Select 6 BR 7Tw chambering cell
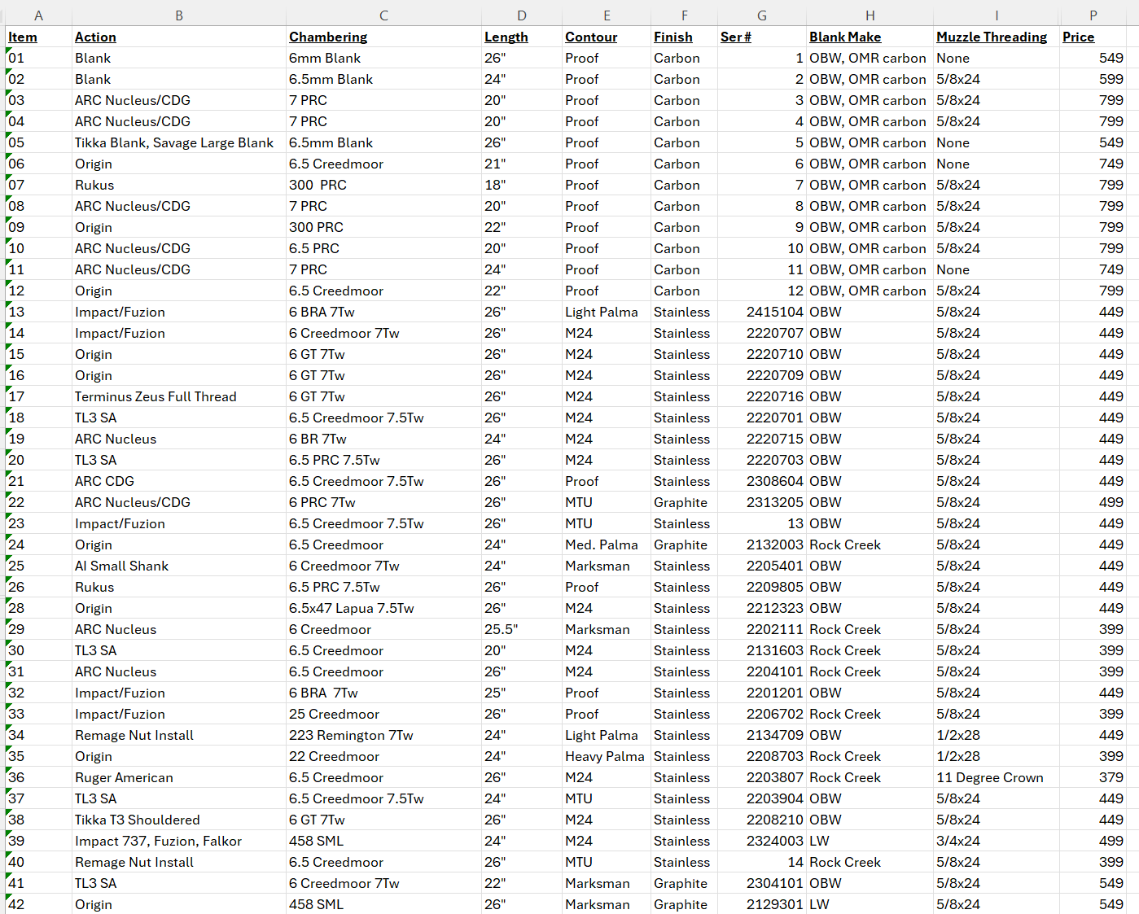The width and height of the screenshot is (1139, 914). (383, 439)
